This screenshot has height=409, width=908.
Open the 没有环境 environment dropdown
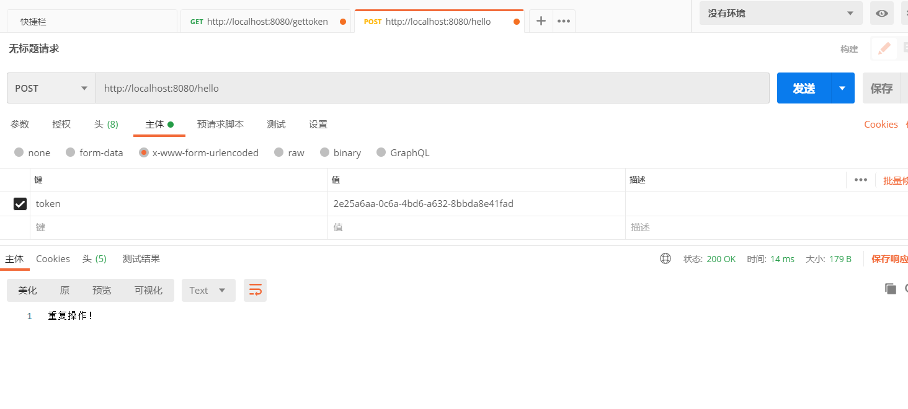coord(781,13)
